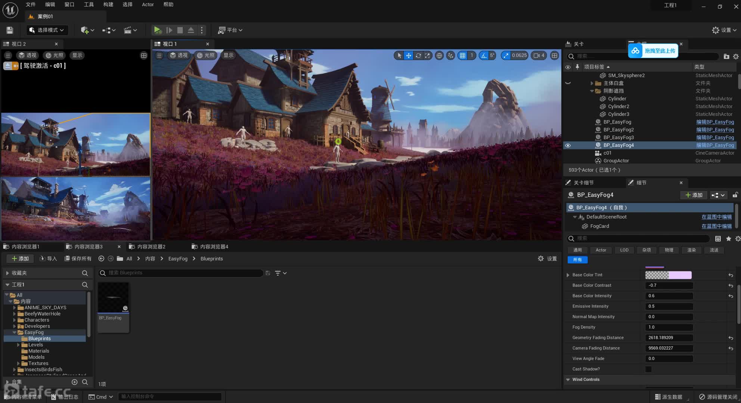
Task: Switch to 关卡细节 tab
Action: click(583, 182)
